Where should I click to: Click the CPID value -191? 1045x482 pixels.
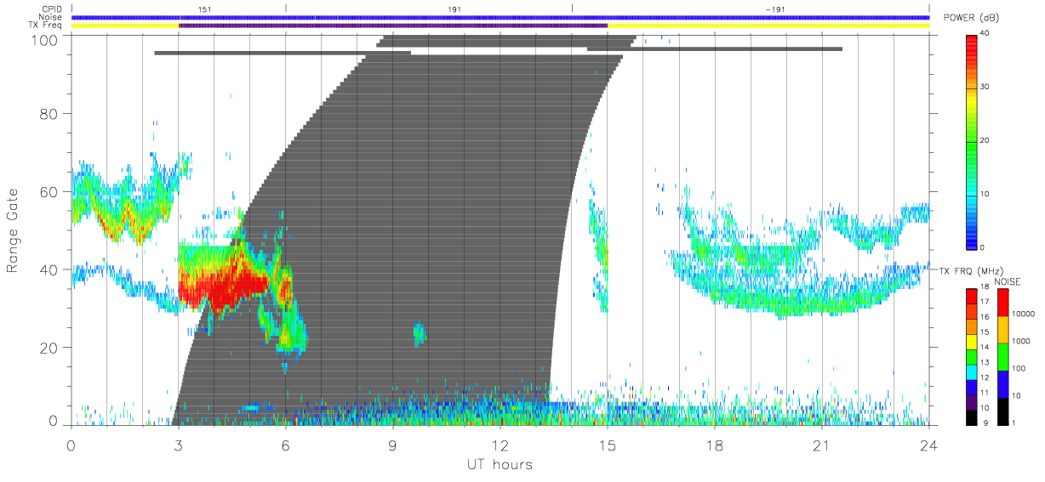point(774,9)
